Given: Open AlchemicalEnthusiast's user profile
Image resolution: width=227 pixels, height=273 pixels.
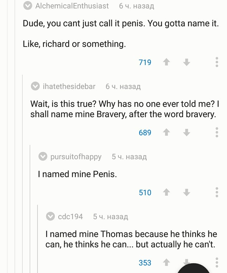Looking at the screenshot, I should [72, 6].
